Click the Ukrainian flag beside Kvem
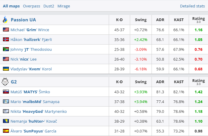This screenshot has width=208, height=136. click(6, 69)
